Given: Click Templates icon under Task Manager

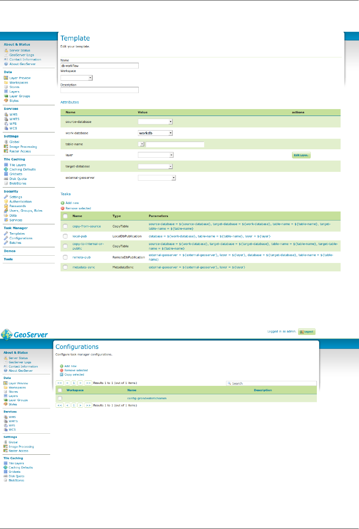Looking at the screenshot, I should (x=6, y=233).
